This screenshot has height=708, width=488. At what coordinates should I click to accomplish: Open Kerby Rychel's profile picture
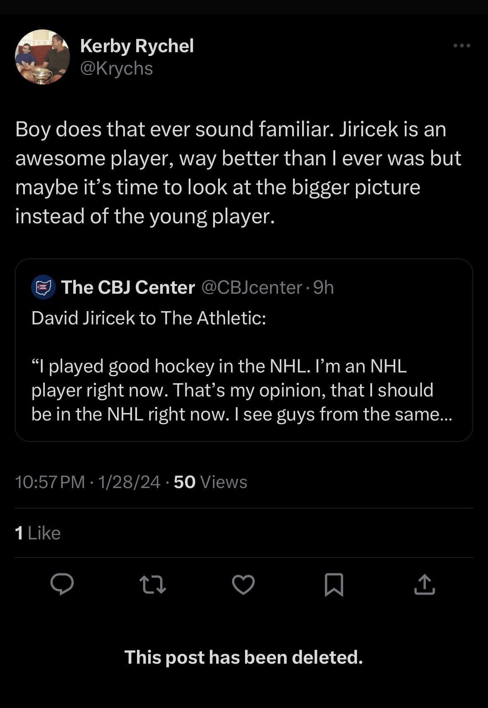pos(42,57)
